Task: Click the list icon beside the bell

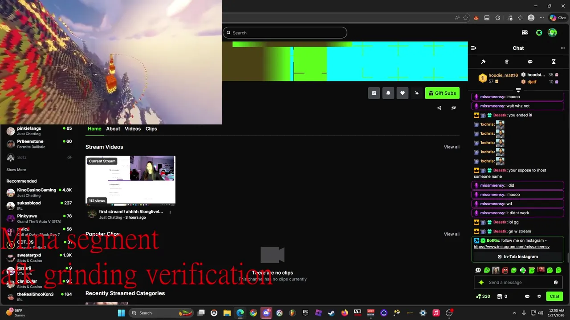Action: [x=374, y=93]
